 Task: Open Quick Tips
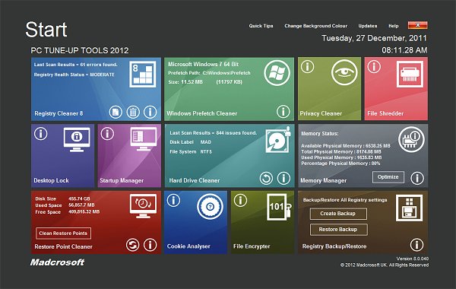(261, 26)
